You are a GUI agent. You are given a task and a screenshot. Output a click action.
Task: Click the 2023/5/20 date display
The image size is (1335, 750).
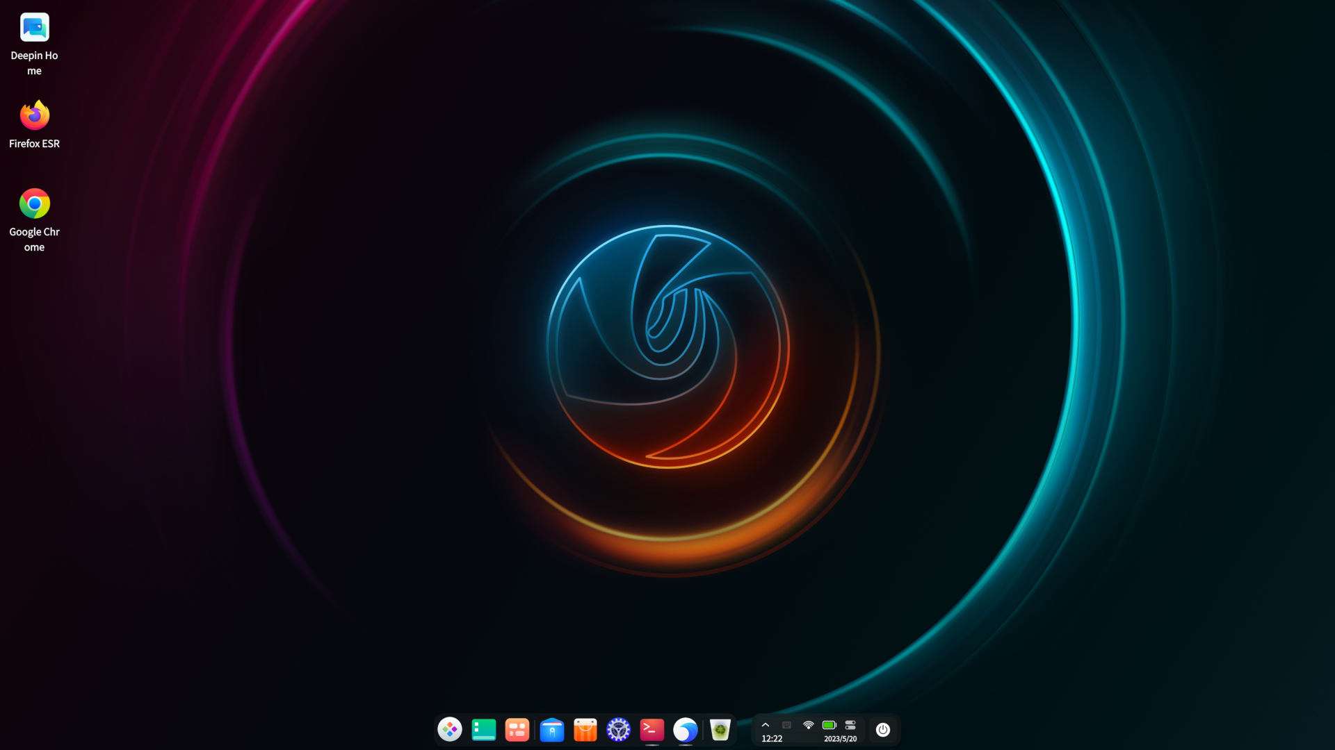tap(841, 739)
